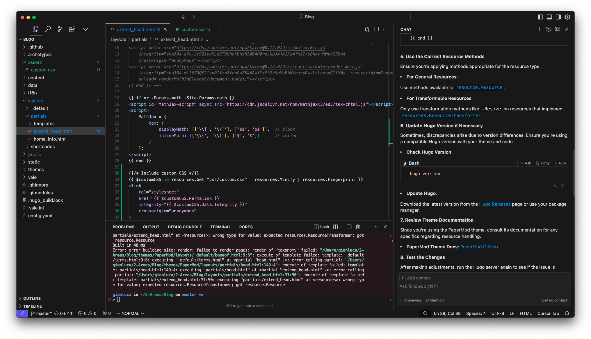
Task: Go forward with the right arrow
Action: pos(193,17)
